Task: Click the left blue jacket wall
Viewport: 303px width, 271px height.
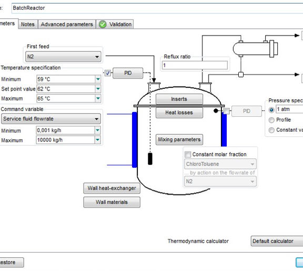Action: pos(135,139)
